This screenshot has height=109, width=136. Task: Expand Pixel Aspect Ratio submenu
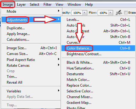tap(31, 60)
